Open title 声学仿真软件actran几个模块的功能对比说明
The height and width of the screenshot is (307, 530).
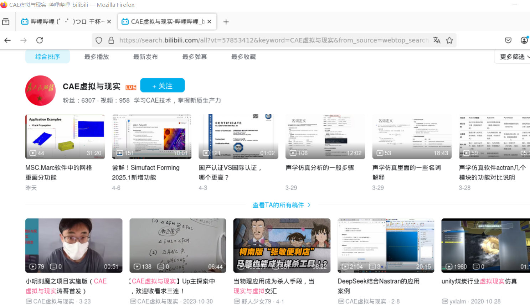492,172
